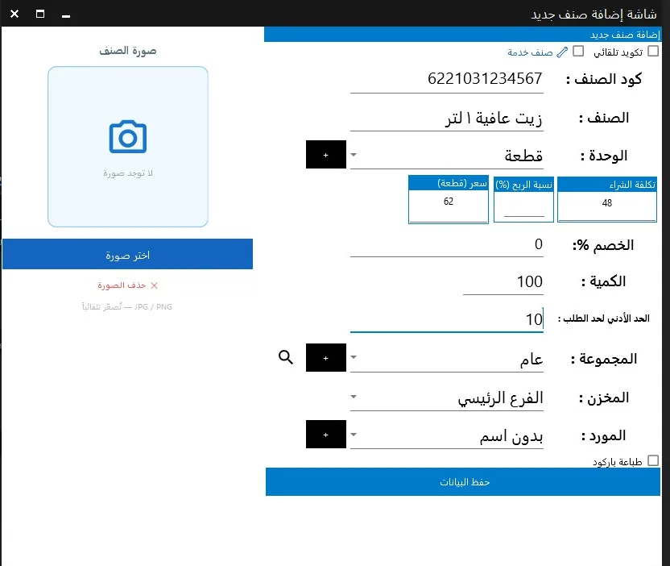The image size is (670, 566).
Task: Click the window title شاشة إضافة صنف جديد
Action: [593, 15]
